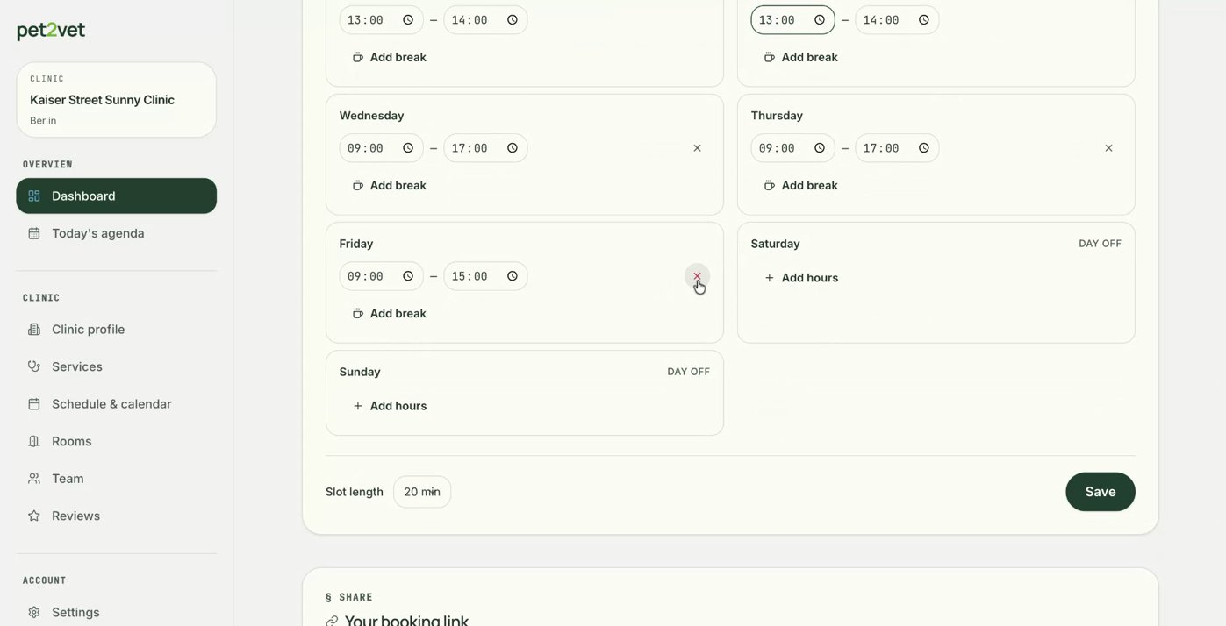The image size is (1226, 626).
Task: Save the schedule changes
Action: (x=1101, y=492)
